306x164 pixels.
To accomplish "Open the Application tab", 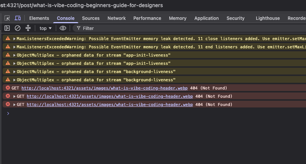I will pos(206,18).
